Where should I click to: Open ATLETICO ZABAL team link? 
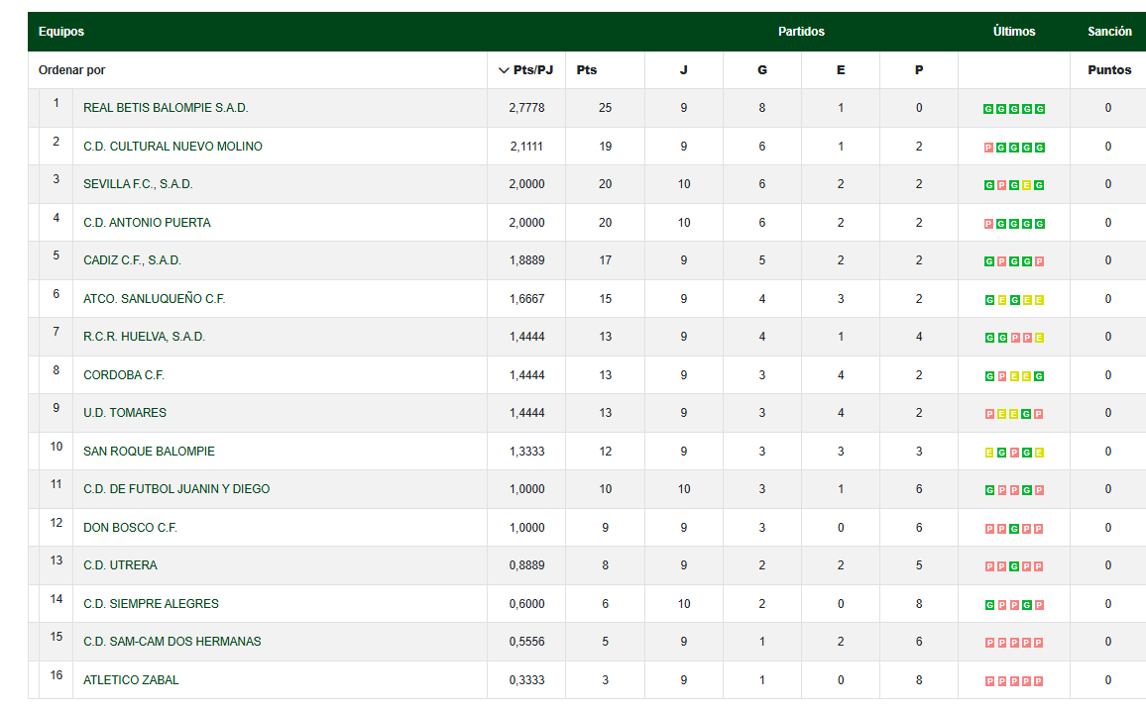[131, 680]
